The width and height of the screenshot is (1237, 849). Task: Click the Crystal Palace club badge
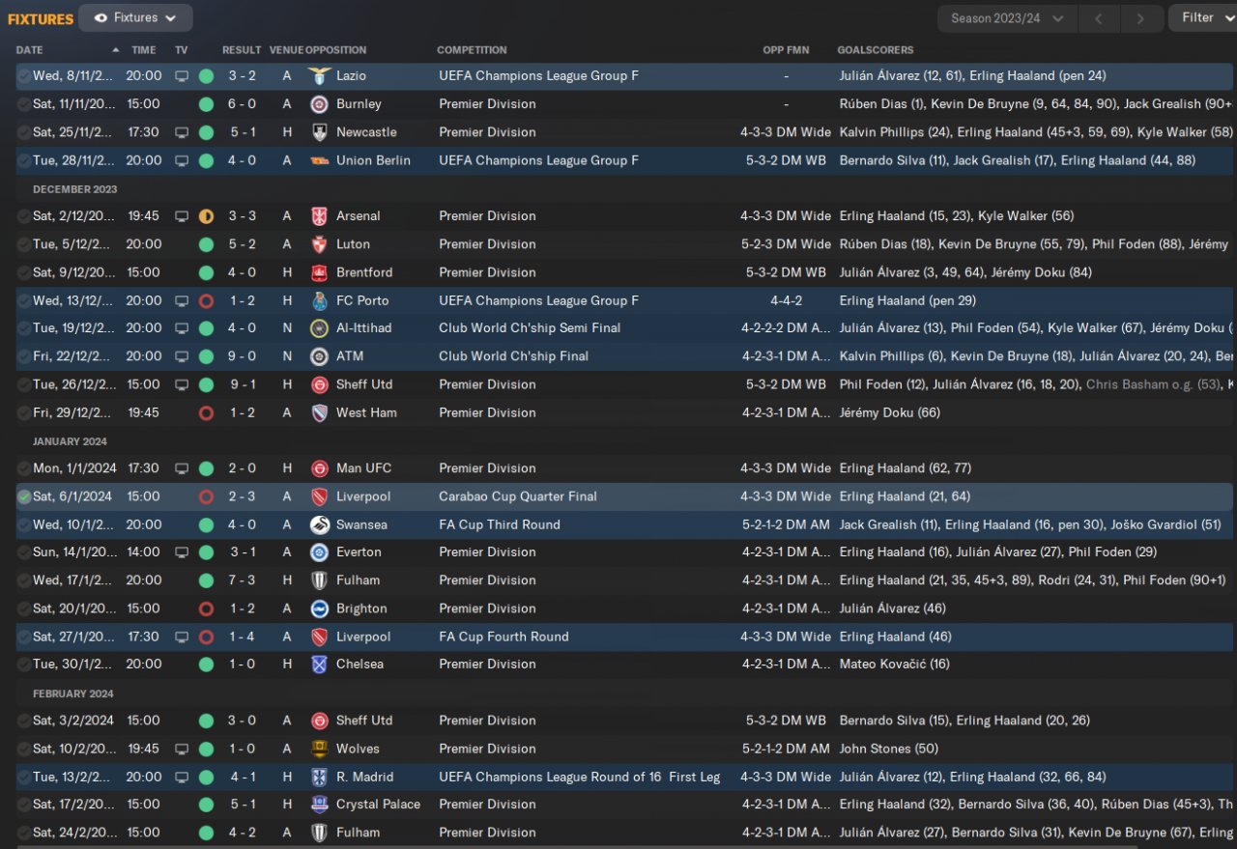319,805
